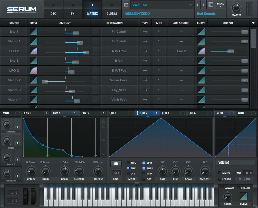This screenshot has width=258, height=208.
Task: Select the ENV 1 tab
Action: pyautogui.click(x=36, y=113)
